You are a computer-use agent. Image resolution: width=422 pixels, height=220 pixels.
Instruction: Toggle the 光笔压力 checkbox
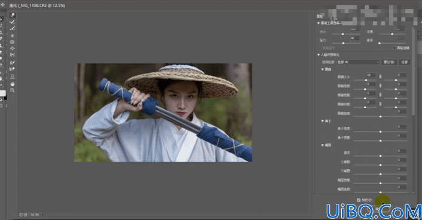(320, 48)
